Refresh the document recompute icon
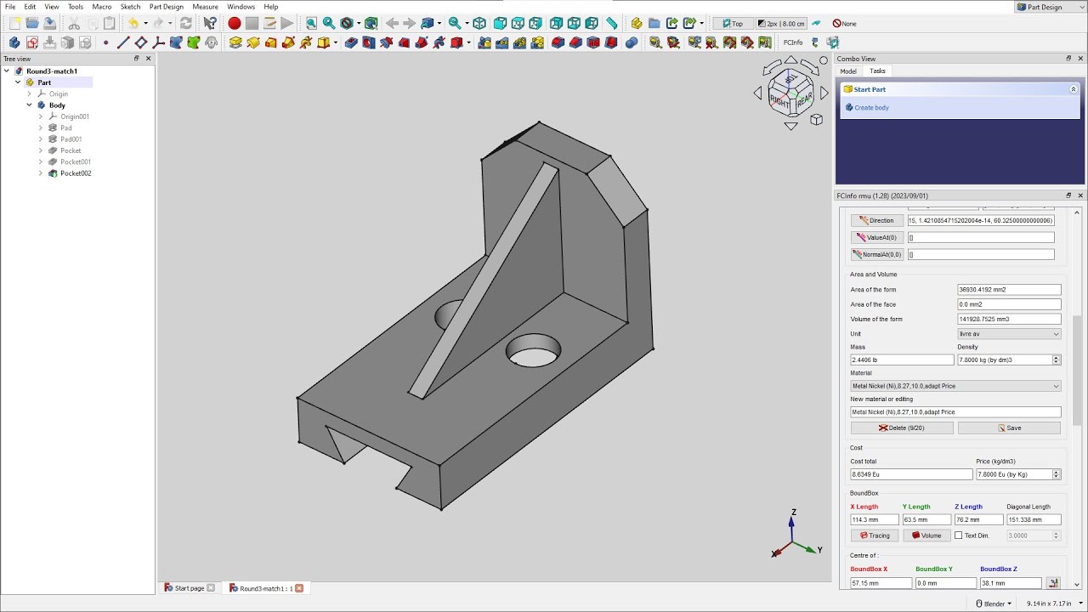 click(x=185, y=24)
